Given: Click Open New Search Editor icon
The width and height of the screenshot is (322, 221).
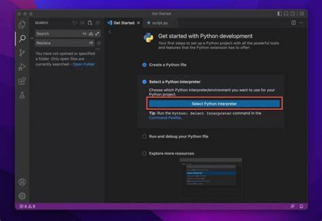Looking at the screenshot, I should click(90, 23).
